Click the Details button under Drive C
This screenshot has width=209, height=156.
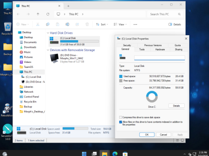tap(176, 106)
